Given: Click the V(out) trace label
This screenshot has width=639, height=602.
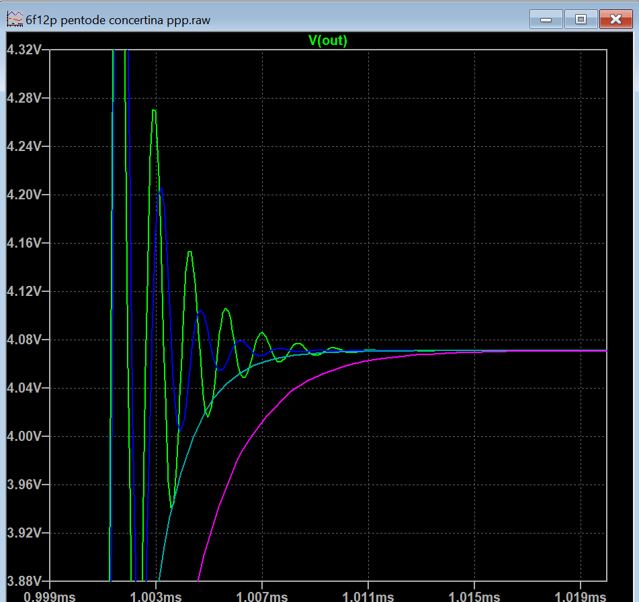Looking at the screenshot, I should click(328, 40).
